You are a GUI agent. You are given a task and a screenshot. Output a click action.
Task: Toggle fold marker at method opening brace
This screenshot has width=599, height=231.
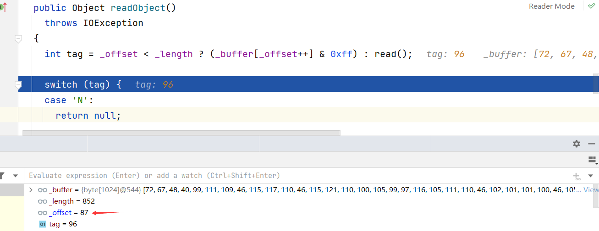pos(19,39)
